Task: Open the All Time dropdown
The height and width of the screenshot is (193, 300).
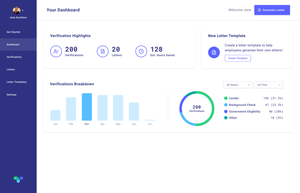Action: coord(268,85)
